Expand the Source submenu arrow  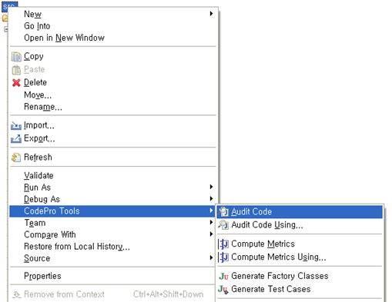pos(211,257)
